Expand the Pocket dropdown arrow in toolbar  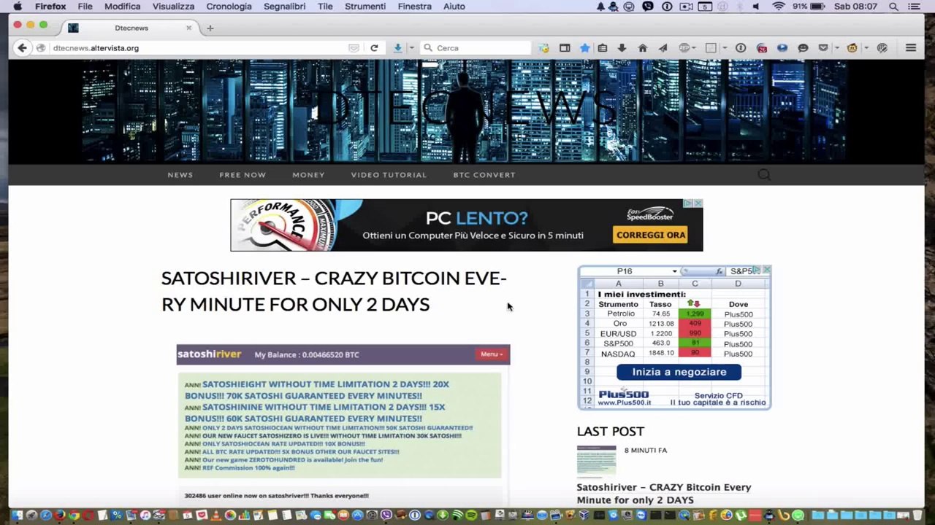click(837, 48)
